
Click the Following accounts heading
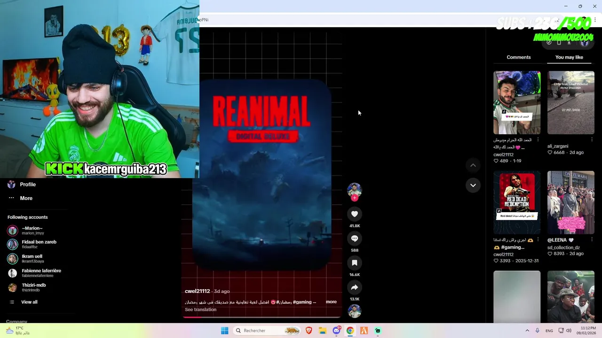pos(27,217)
